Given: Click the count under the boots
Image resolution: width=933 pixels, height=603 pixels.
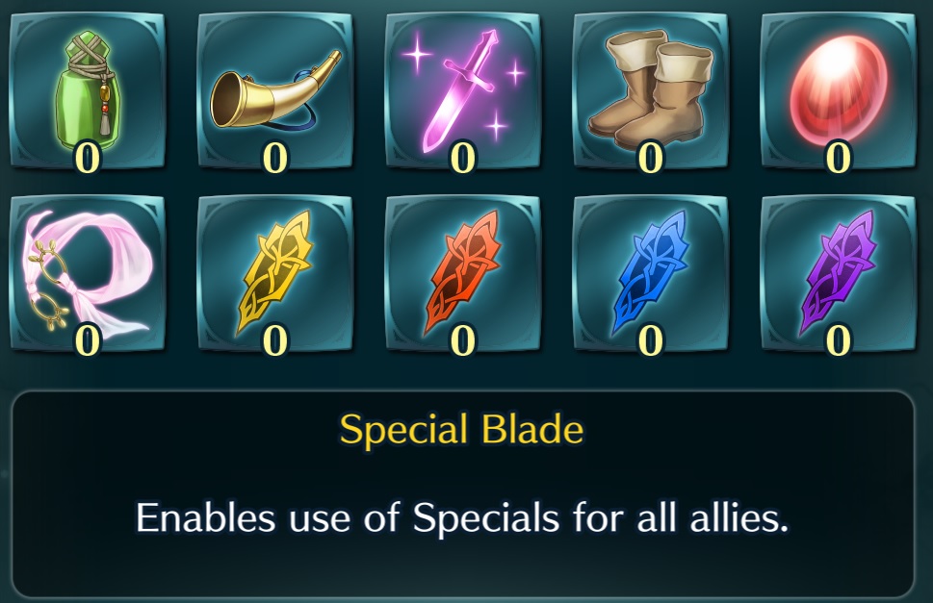Looking at the screenshot, I should pyautogui.click(x=650, y=158).
